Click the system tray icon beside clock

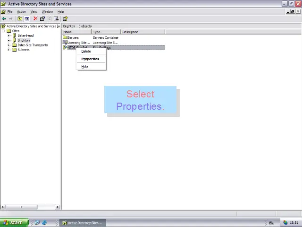(x=285, y=223)
